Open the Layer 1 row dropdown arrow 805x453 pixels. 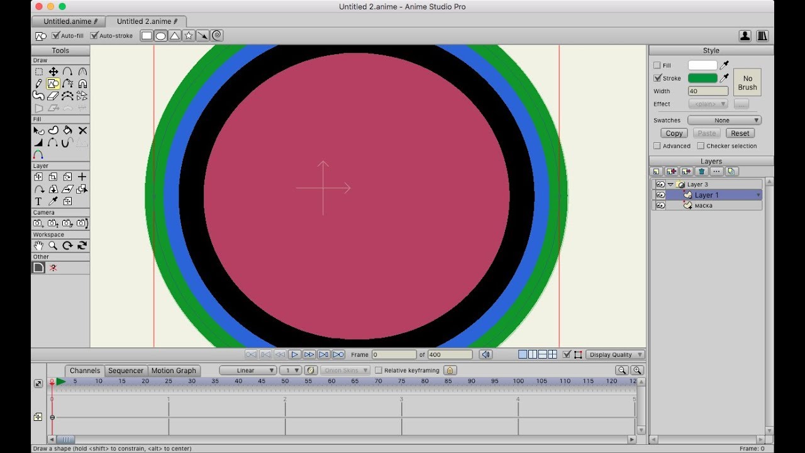[758, 196]
